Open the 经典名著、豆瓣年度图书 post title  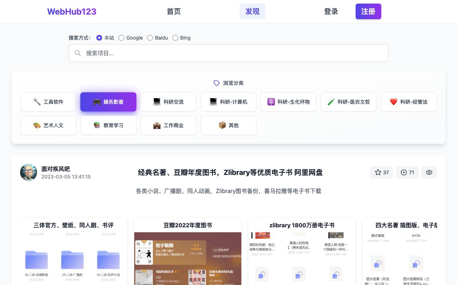230,172
